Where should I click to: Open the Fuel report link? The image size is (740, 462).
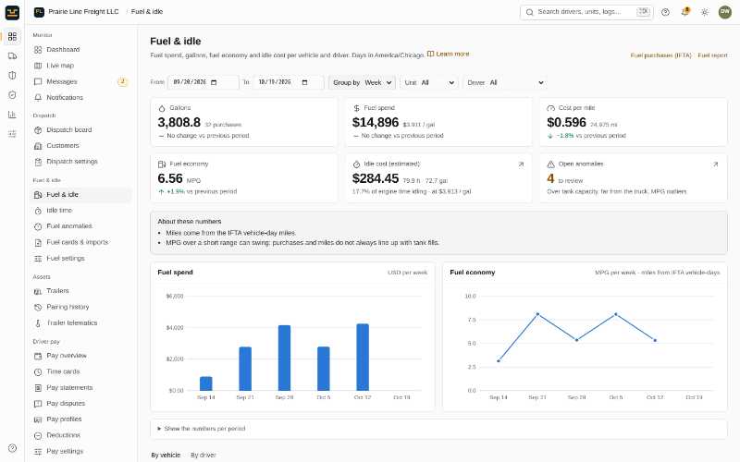[712, 55]
